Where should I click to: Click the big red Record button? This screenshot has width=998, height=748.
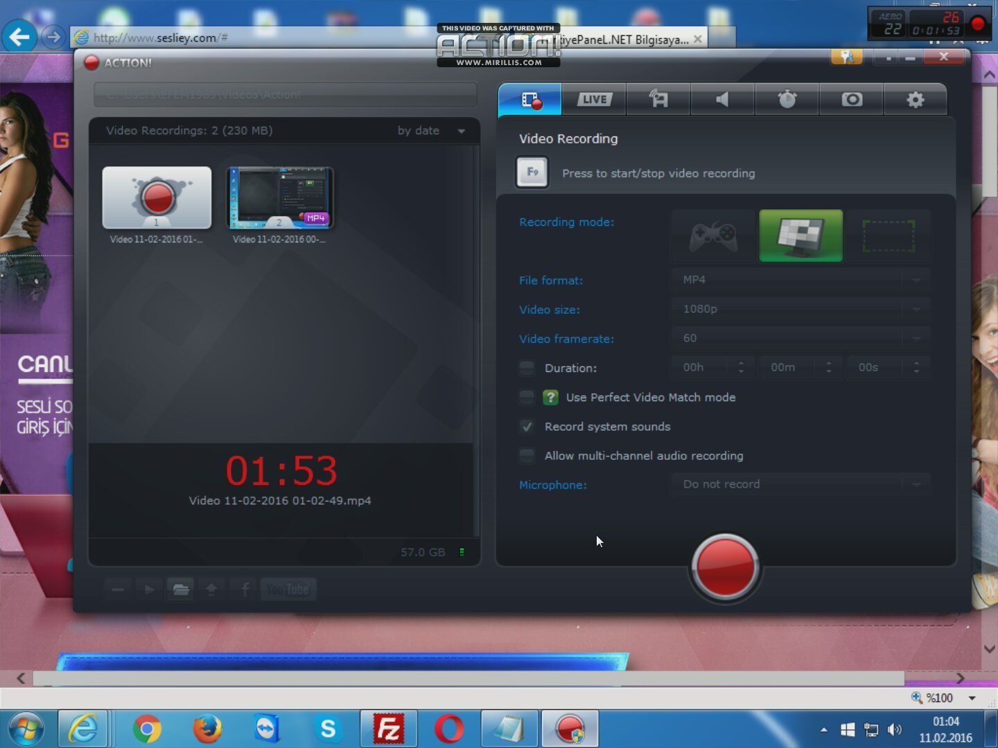725,567
